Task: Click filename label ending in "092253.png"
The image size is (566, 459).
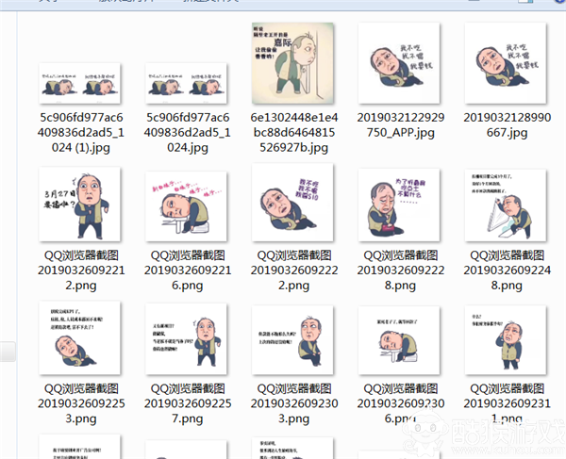Action: (x=81, y=403)
